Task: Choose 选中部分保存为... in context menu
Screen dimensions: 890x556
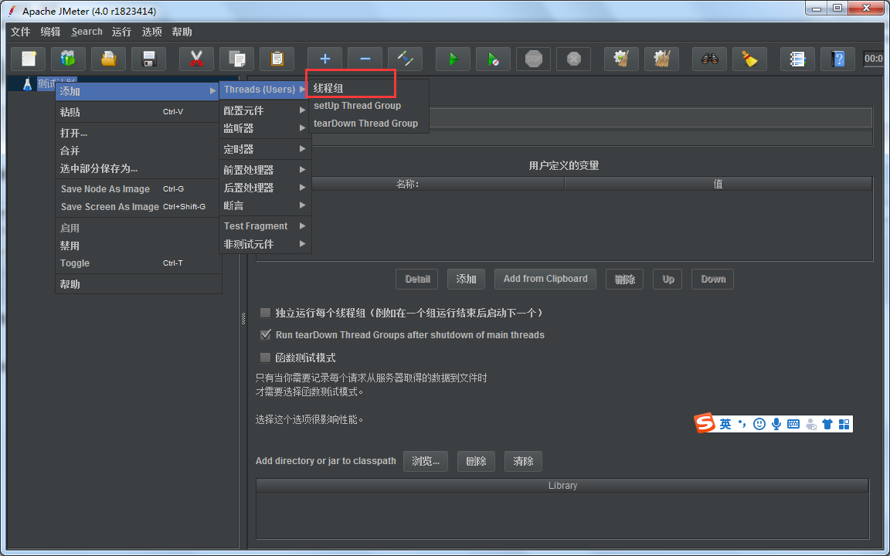Action: click(138, 168)
